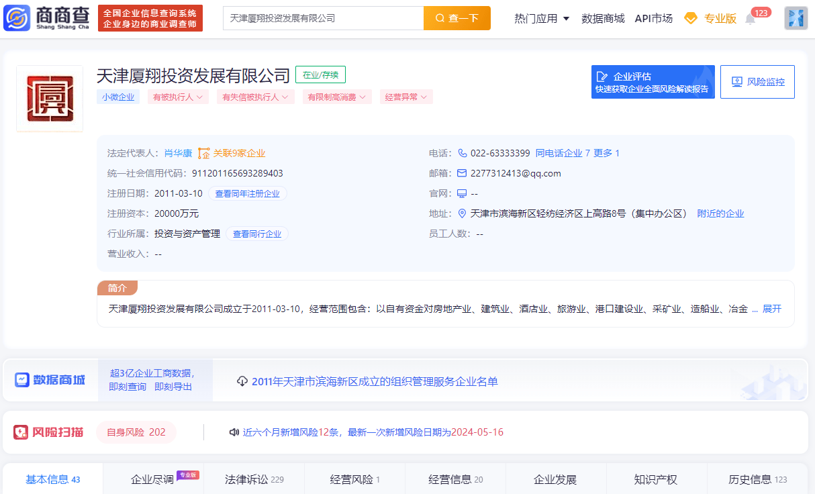Click the phone icon beside 022-63333399
Screen dimensions: 815x494
[x=462, y=153]
